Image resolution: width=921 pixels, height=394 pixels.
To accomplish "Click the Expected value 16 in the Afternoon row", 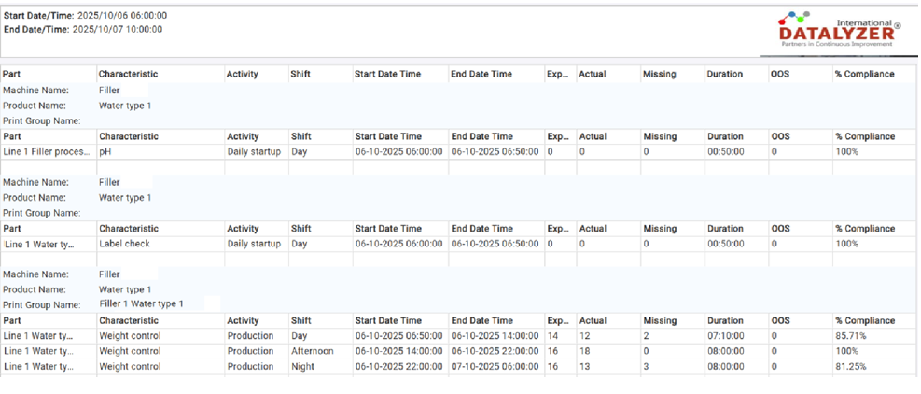I will coord(552,351).
